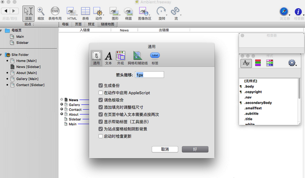Click the multicolor grid styles icon
305x178 pixels.
tap(270, 63)
